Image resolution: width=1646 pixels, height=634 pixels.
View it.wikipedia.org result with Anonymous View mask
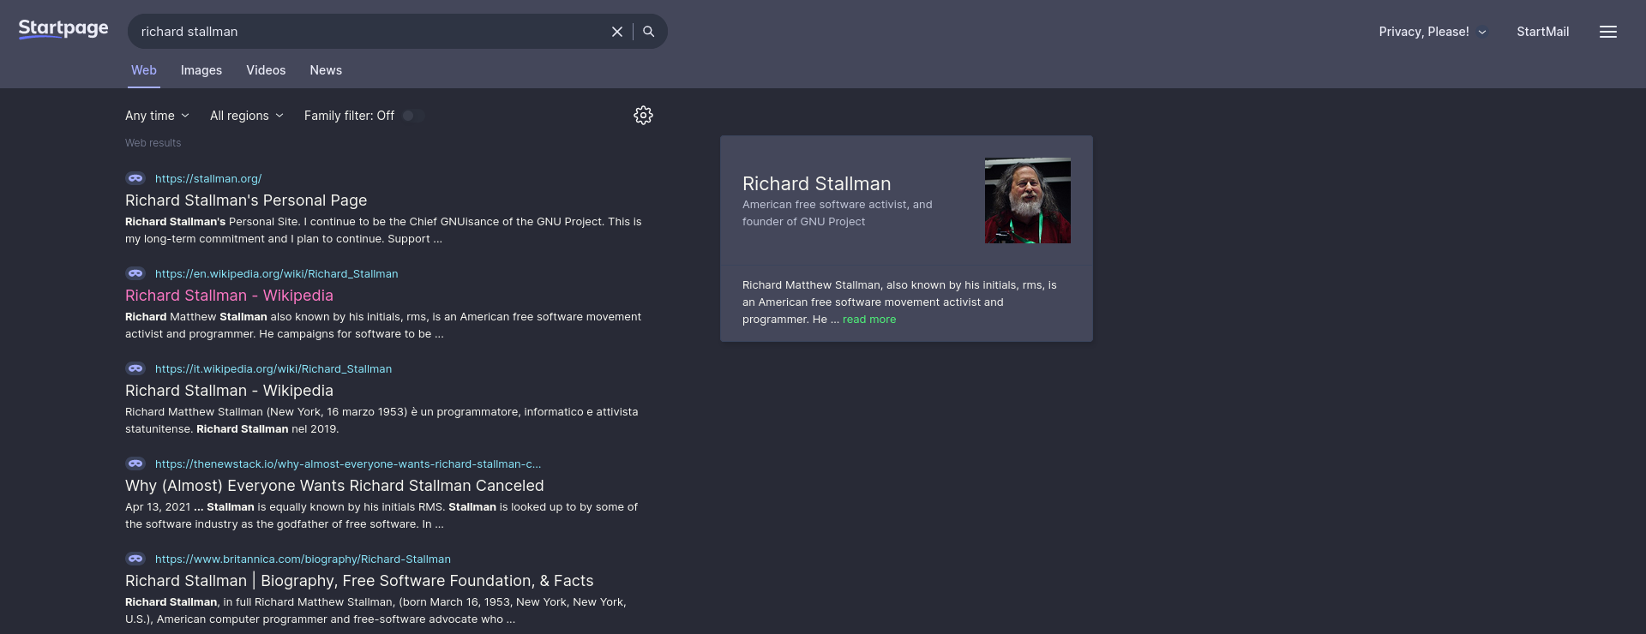[x=135, y=368]
